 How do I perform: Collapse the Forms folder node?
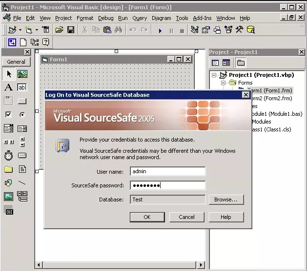(x=223, y=83)
